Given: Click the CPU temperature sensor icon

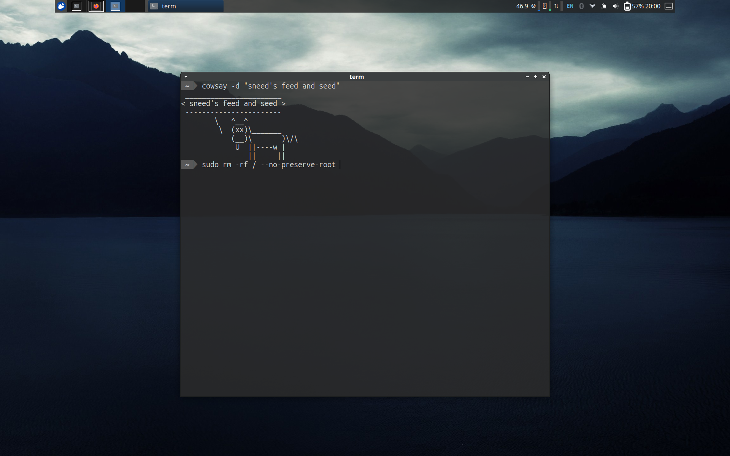Looking at the screenshot, I should [x=533, y=6].
